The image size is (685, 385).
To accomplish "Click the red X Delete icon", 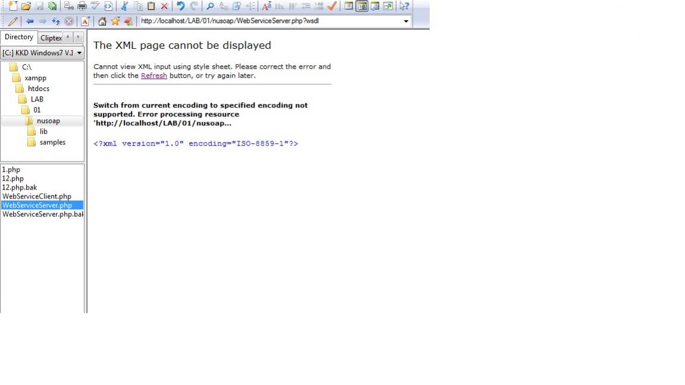I will point(164,6).
